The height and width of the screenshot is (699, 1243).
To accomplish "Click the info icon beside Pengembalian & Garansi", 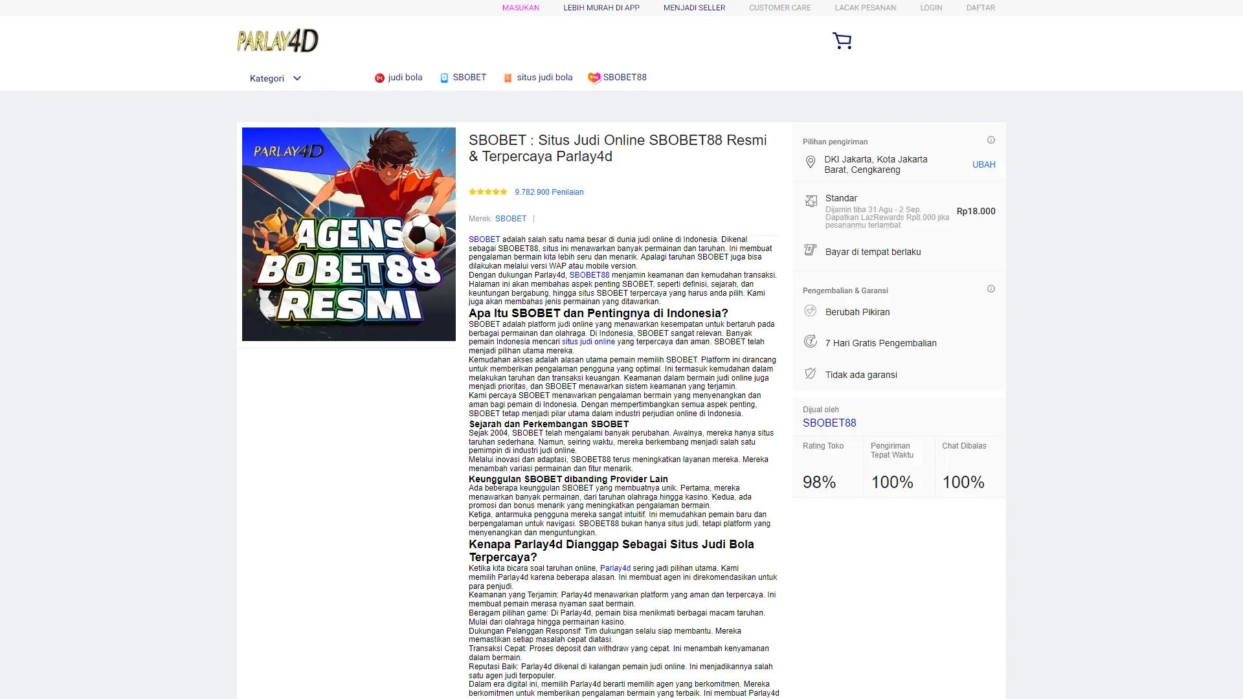I will [x=991, y=289].
